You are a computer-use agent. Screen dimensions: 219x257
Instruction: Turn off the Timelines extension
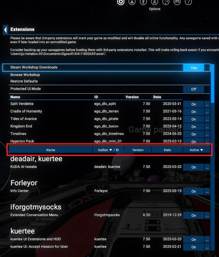[194, 134]
